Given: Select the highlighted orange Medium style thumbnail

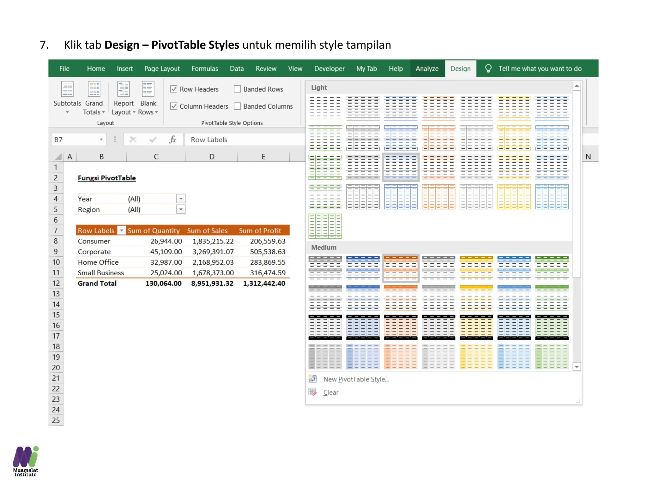Looking at the screenshot, I should 401,268.
